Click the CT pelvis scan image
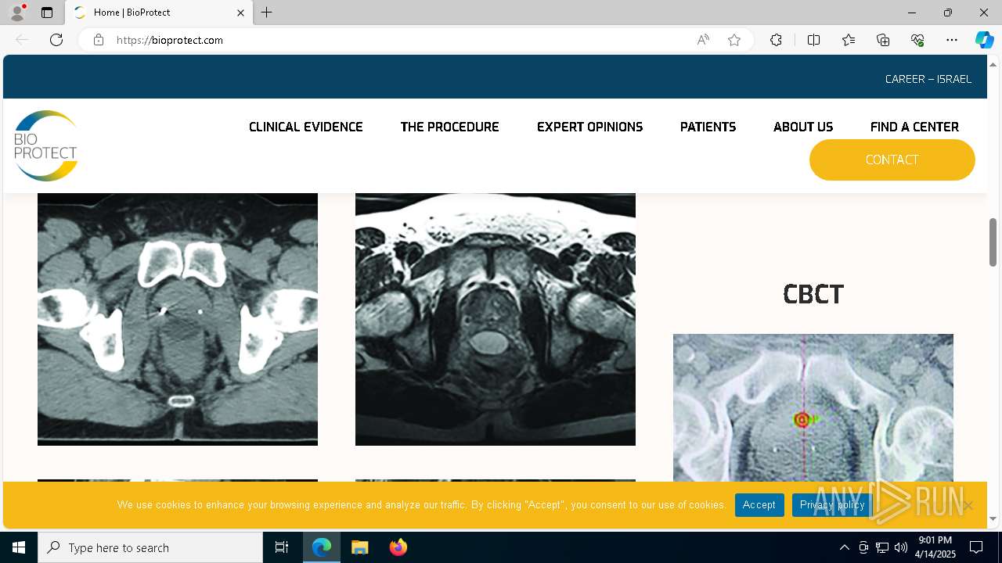This screenshot has height=563, width=1002. [x=178, y=319]
